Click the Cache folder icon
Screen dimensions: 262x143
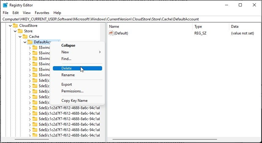tap(25, 37)
